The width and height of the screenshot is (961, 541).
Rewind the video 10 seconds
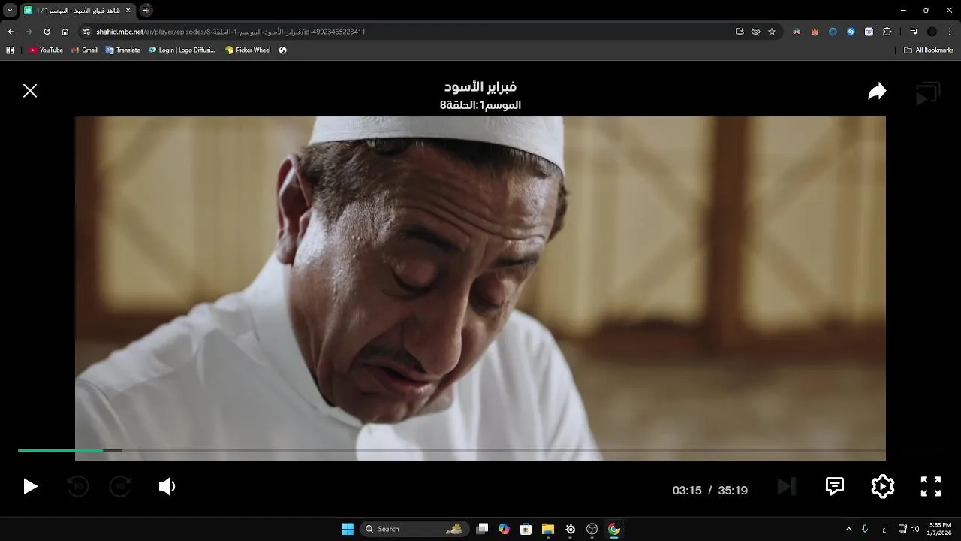click(77, 487)
